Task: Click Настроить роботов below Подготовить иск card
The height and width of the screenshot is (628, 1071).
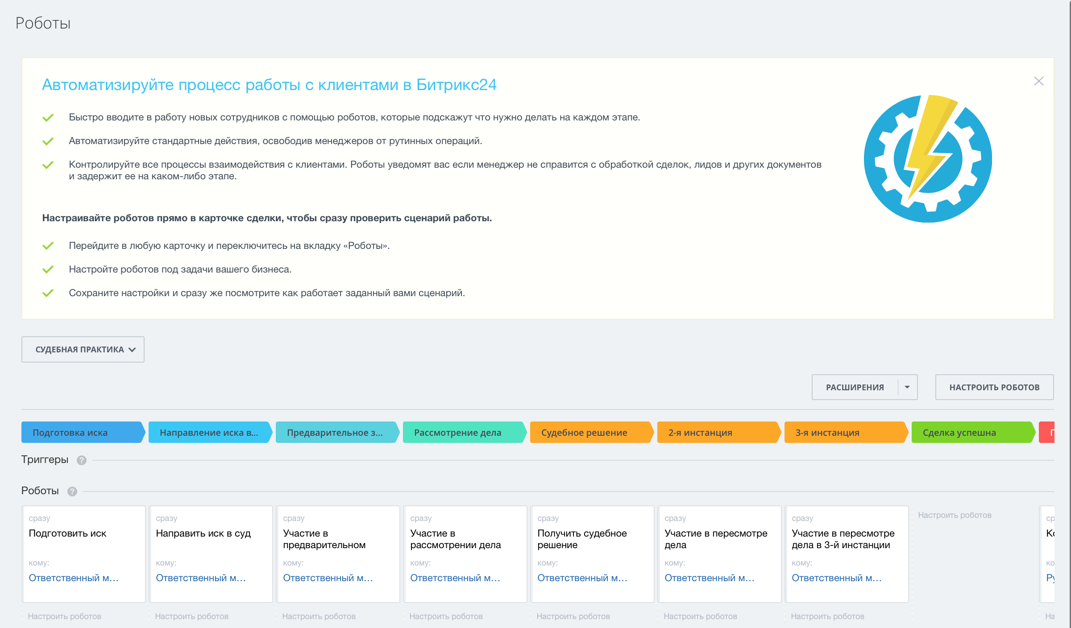Action: tap(65, 616)
